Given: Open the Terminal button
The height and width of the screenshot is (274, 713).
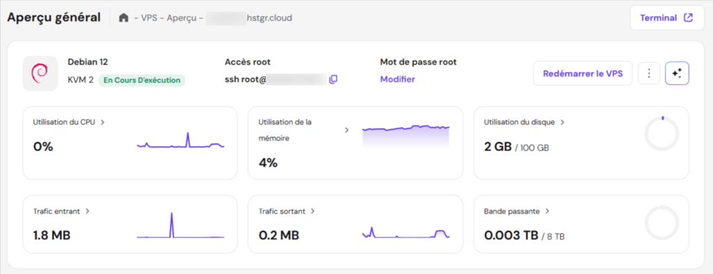Looking at the screenshot, I should pos(667,17).
